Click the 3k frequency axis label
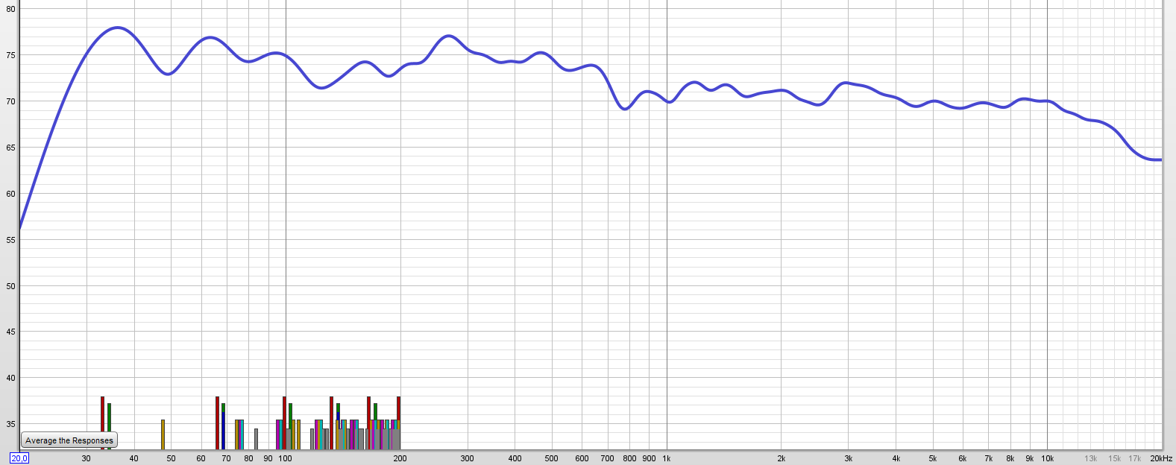1176x465 pixels. (849, 458)
